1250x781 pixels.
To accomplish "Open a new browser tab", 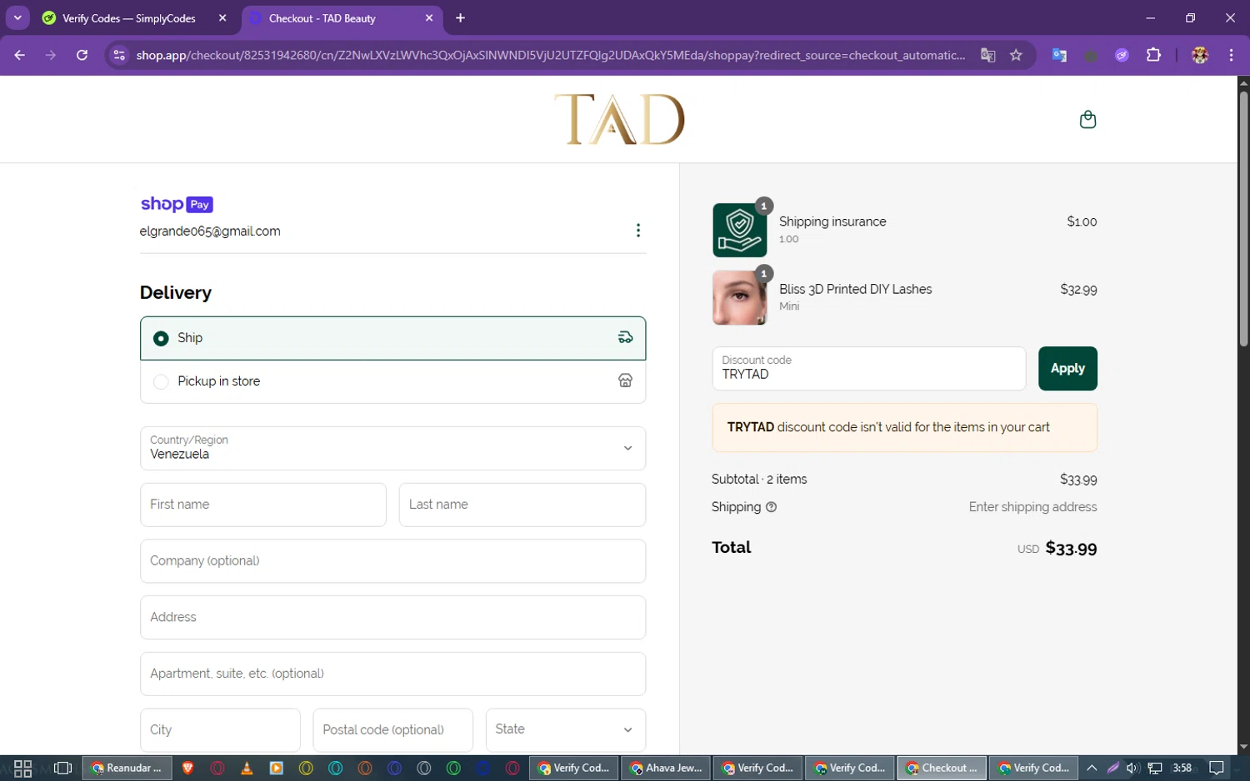I will click(x=460, y=17).
